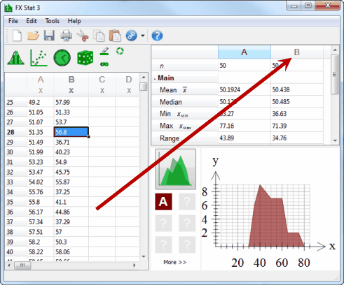Create a new file with the blank page icon
Image resolution: width=344 pixels, height=285 pixels.
(x=17, y=36)
